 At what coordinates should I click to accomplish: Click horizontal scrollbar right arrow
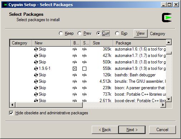coord(163,105)
